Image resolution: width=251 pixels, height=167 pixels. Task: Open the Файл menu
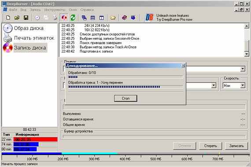click(13, 10)
